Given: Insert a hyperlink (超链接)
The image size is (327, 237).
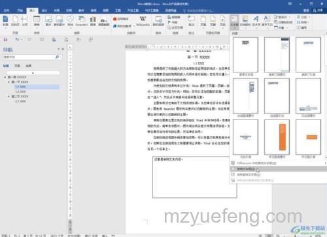Looking at the screenshot, I should (x=174, y=17).
